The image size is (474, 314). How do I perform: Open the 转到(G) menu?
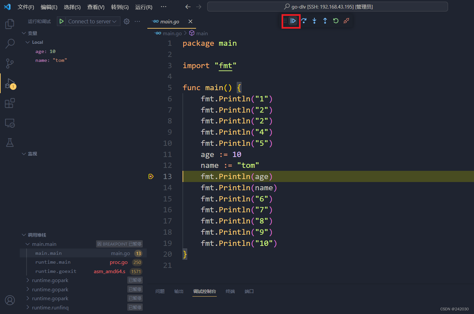point(120,7)
